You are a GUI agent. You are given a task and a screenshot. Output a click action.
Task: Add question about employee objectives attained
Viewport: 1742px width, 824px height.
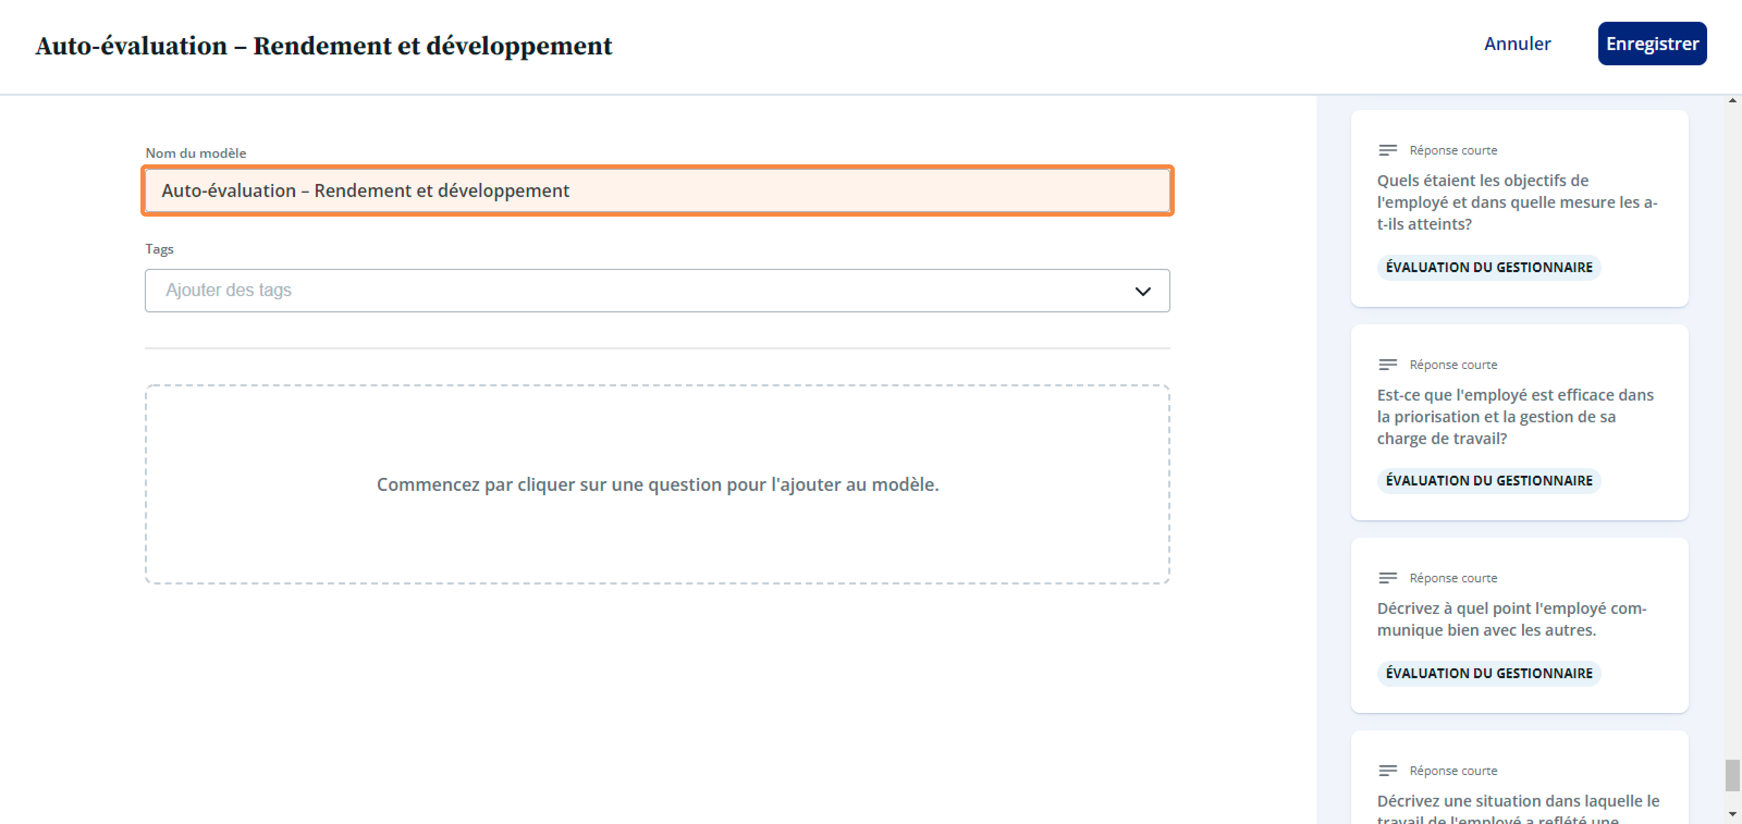tap(1519, 208)
